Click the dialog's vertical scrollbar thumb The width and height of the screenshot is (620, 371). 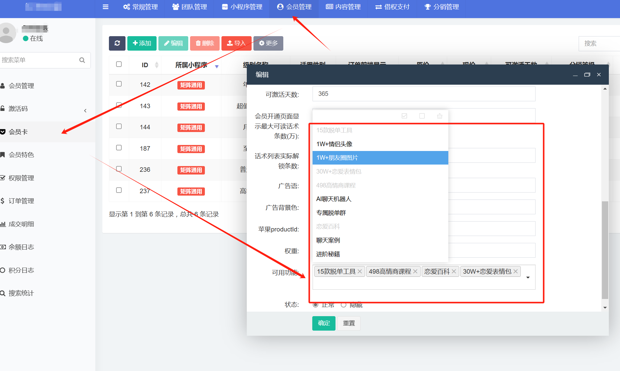point(605,250)
